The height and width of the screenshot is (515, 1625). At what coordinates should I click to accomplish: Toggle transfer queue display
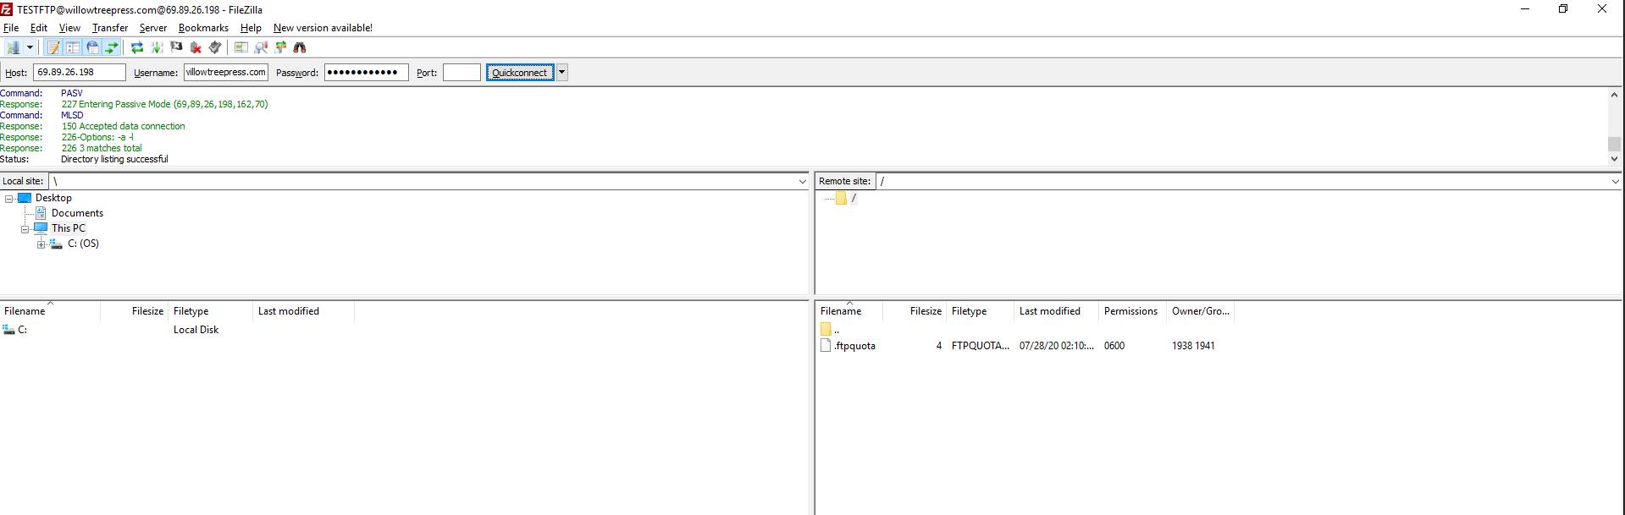click(112, 47)
